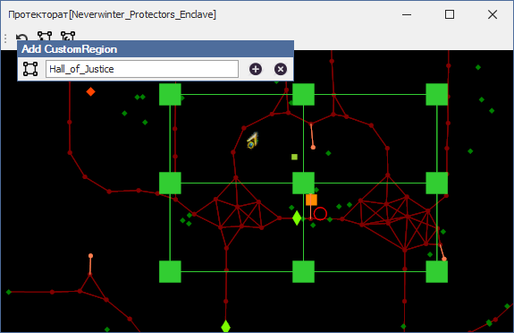Click the bottom-left green region handle
The width and height of the screenshot is (514, 333).
[x=170, y=271]
